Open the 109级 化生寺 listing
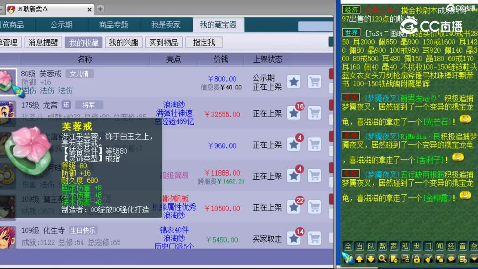This screenshot has height=269, width=478. point(43,231)
